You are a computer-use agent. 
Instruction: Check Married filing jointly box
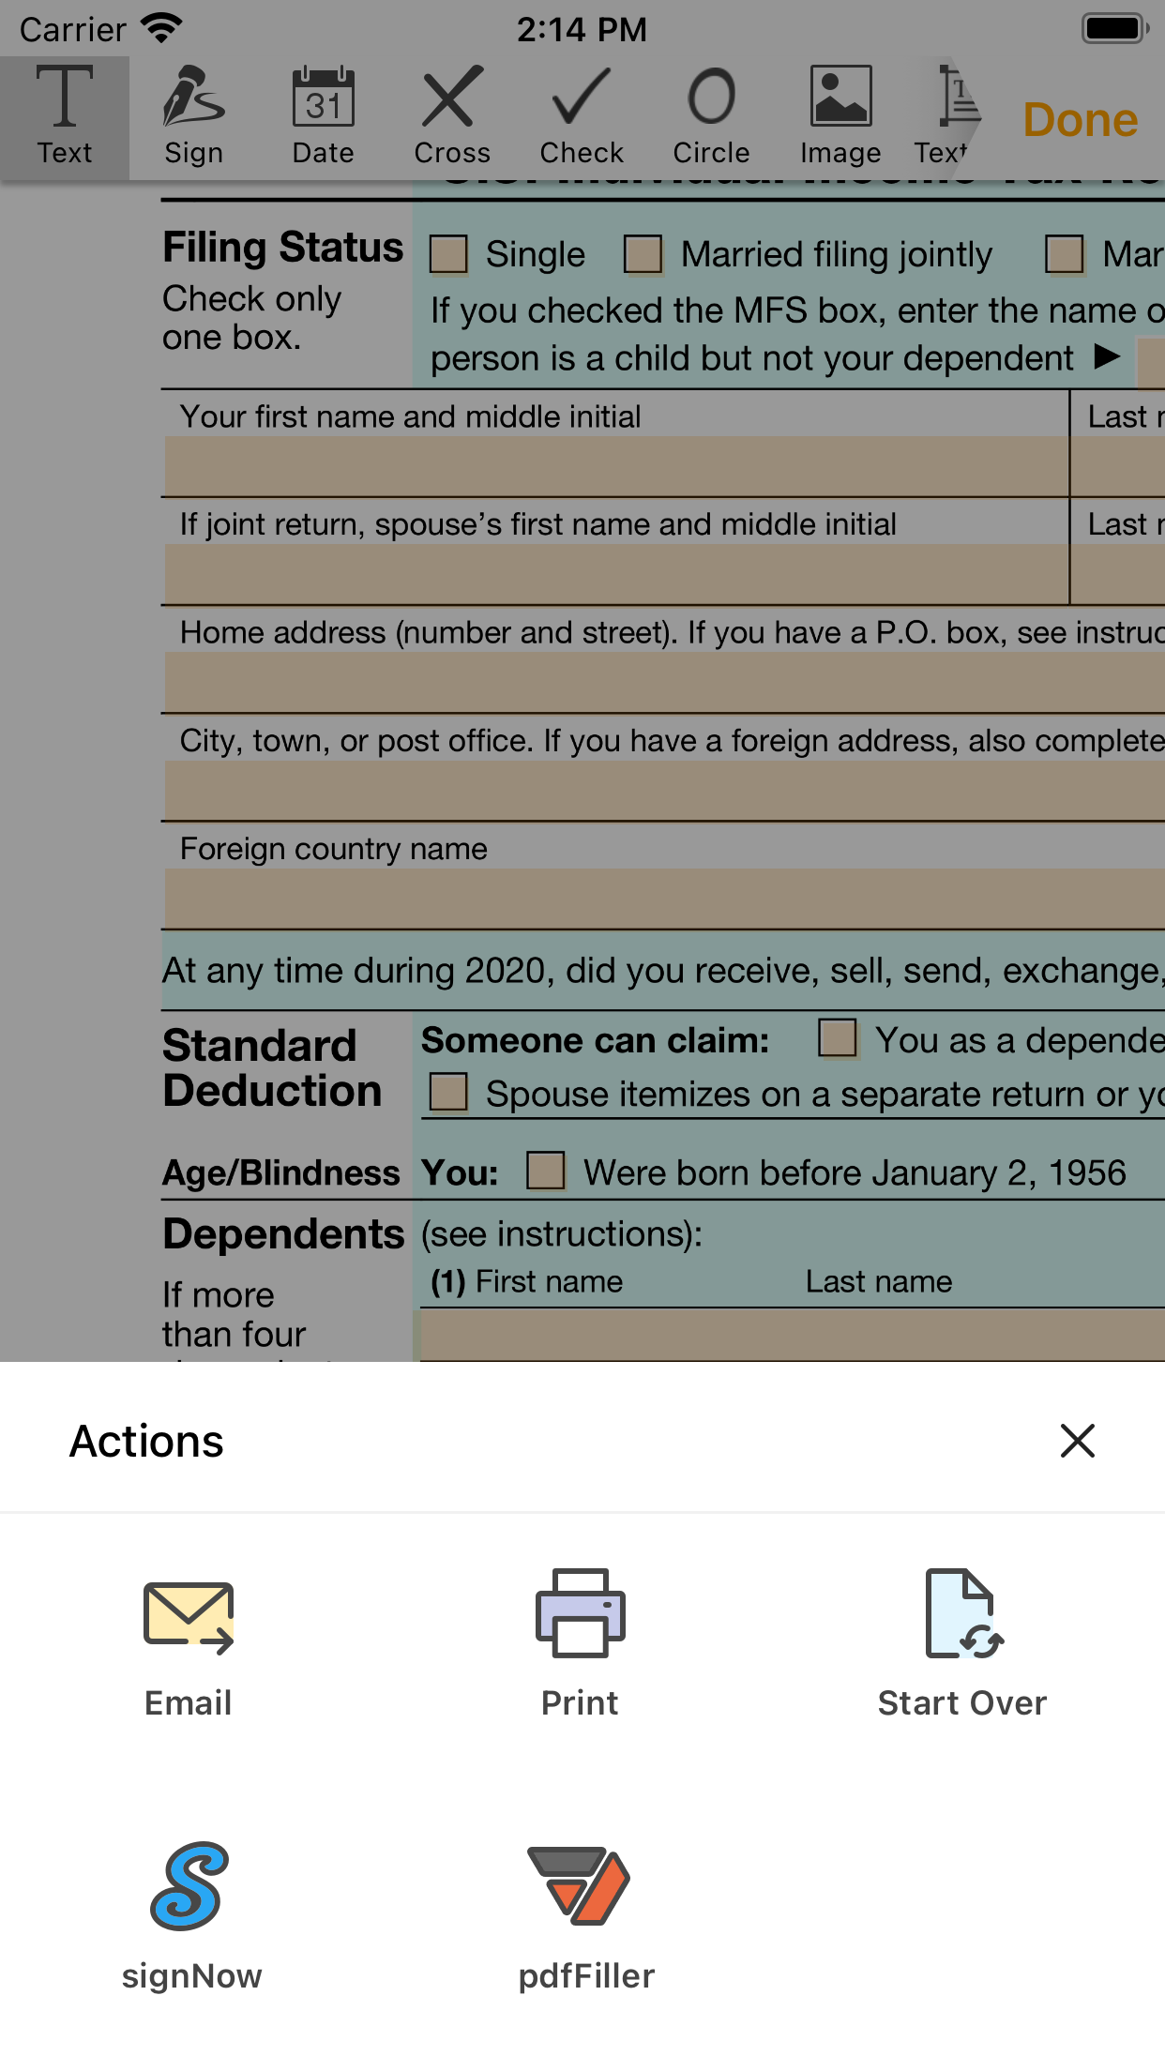643,254
